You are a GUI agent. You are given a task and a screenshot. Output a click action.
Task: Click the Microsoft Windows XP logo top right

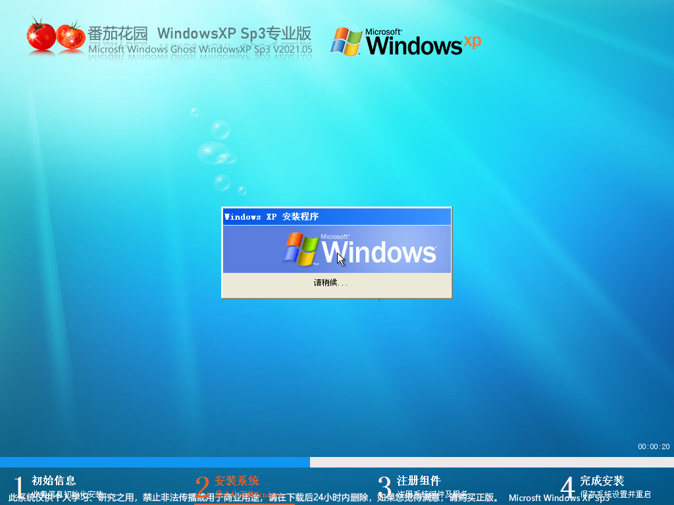(405, 41)
